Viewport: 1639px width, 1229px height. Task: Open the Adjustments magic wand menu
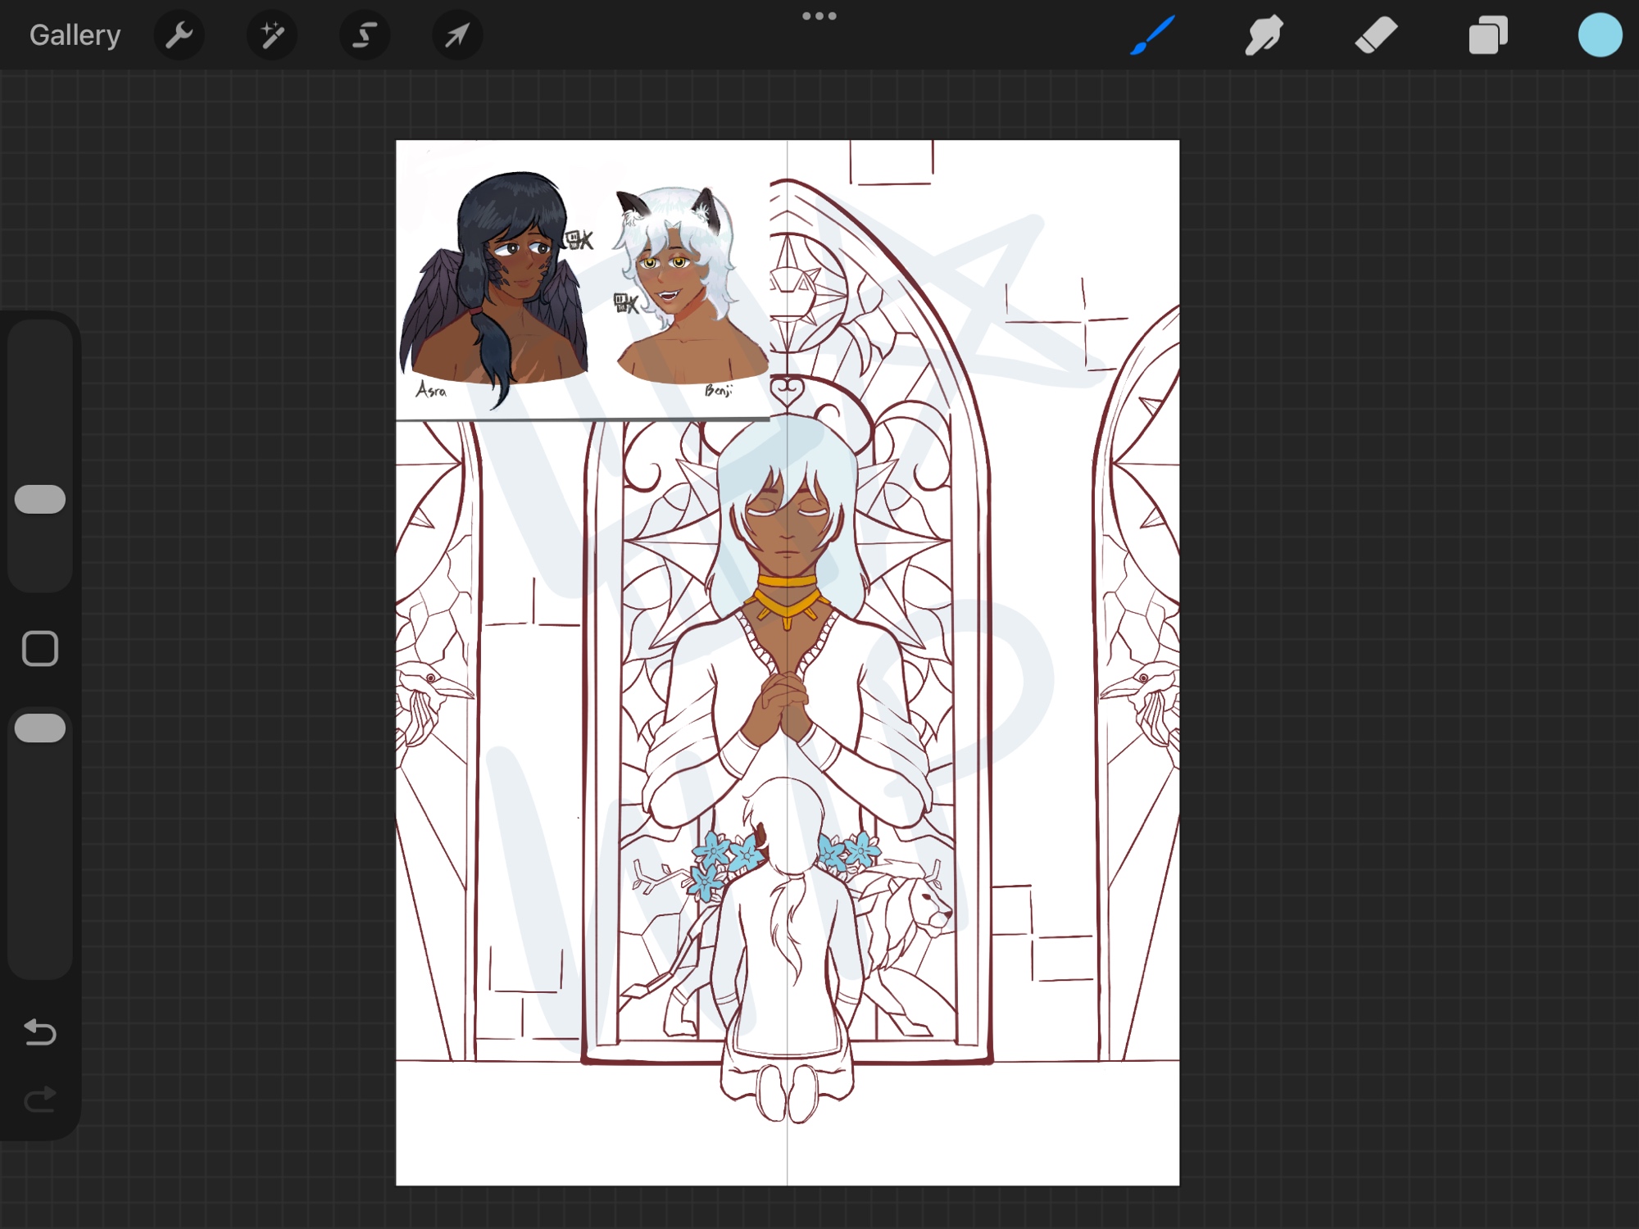point(271,35)
